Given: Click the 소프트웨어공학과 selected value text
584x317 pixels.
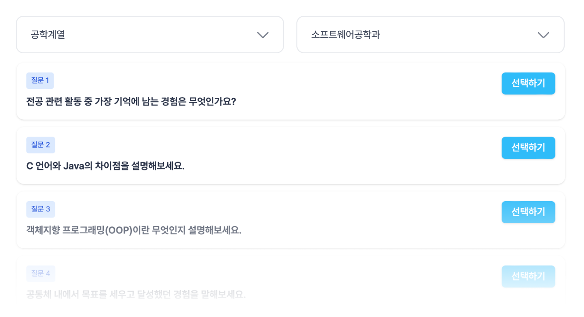Looking at the screenshot, I should (345, 35).
